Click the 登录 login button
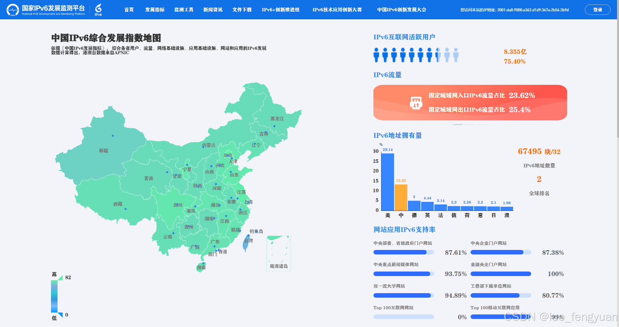619x327 pixels. pyautogui.click(x=598, y=10)
